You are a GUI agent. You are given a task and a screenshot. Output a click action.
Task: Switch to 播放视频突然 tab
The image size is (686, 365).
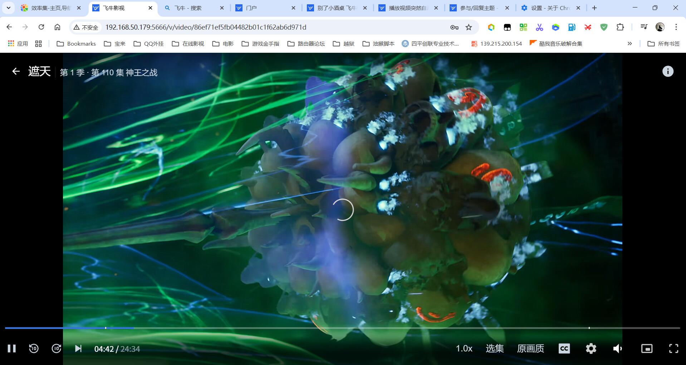click(408, 8)
